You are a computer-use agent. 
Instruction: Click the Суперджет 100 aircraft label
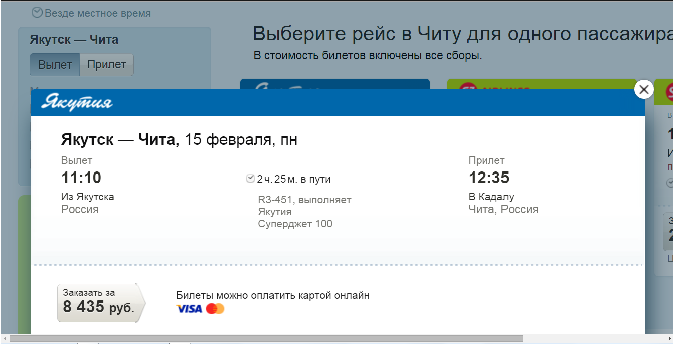click(x=295, y=224)
